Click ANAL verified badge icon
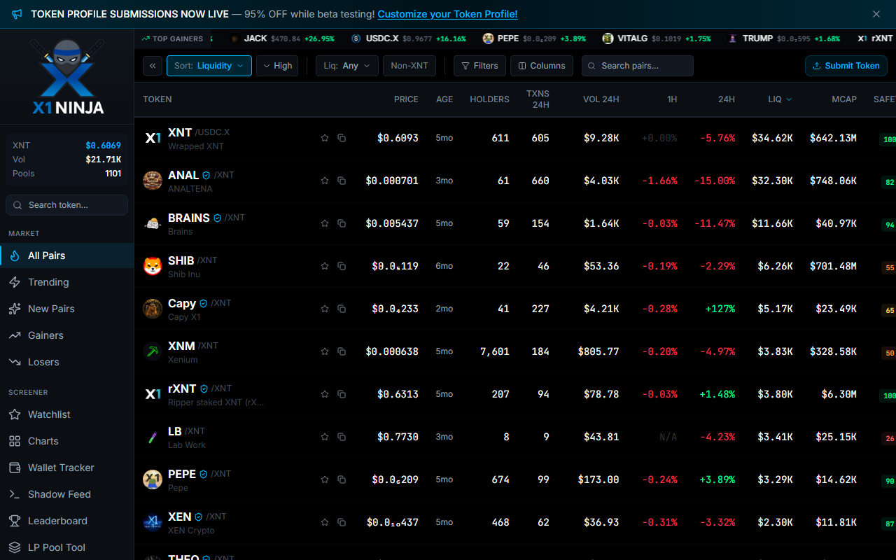Viewport: 896px width, 560px height. [x=206, y=176]
